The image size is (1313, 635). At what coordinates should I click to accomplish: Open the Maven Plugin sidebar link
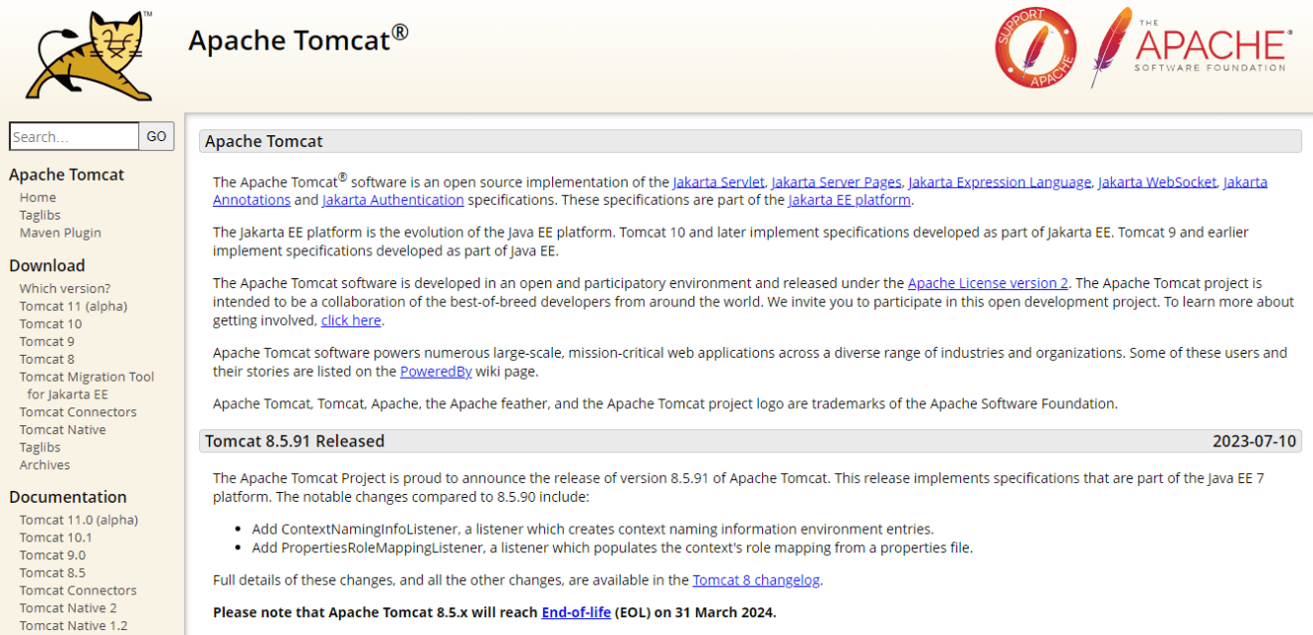coord(61,233)
